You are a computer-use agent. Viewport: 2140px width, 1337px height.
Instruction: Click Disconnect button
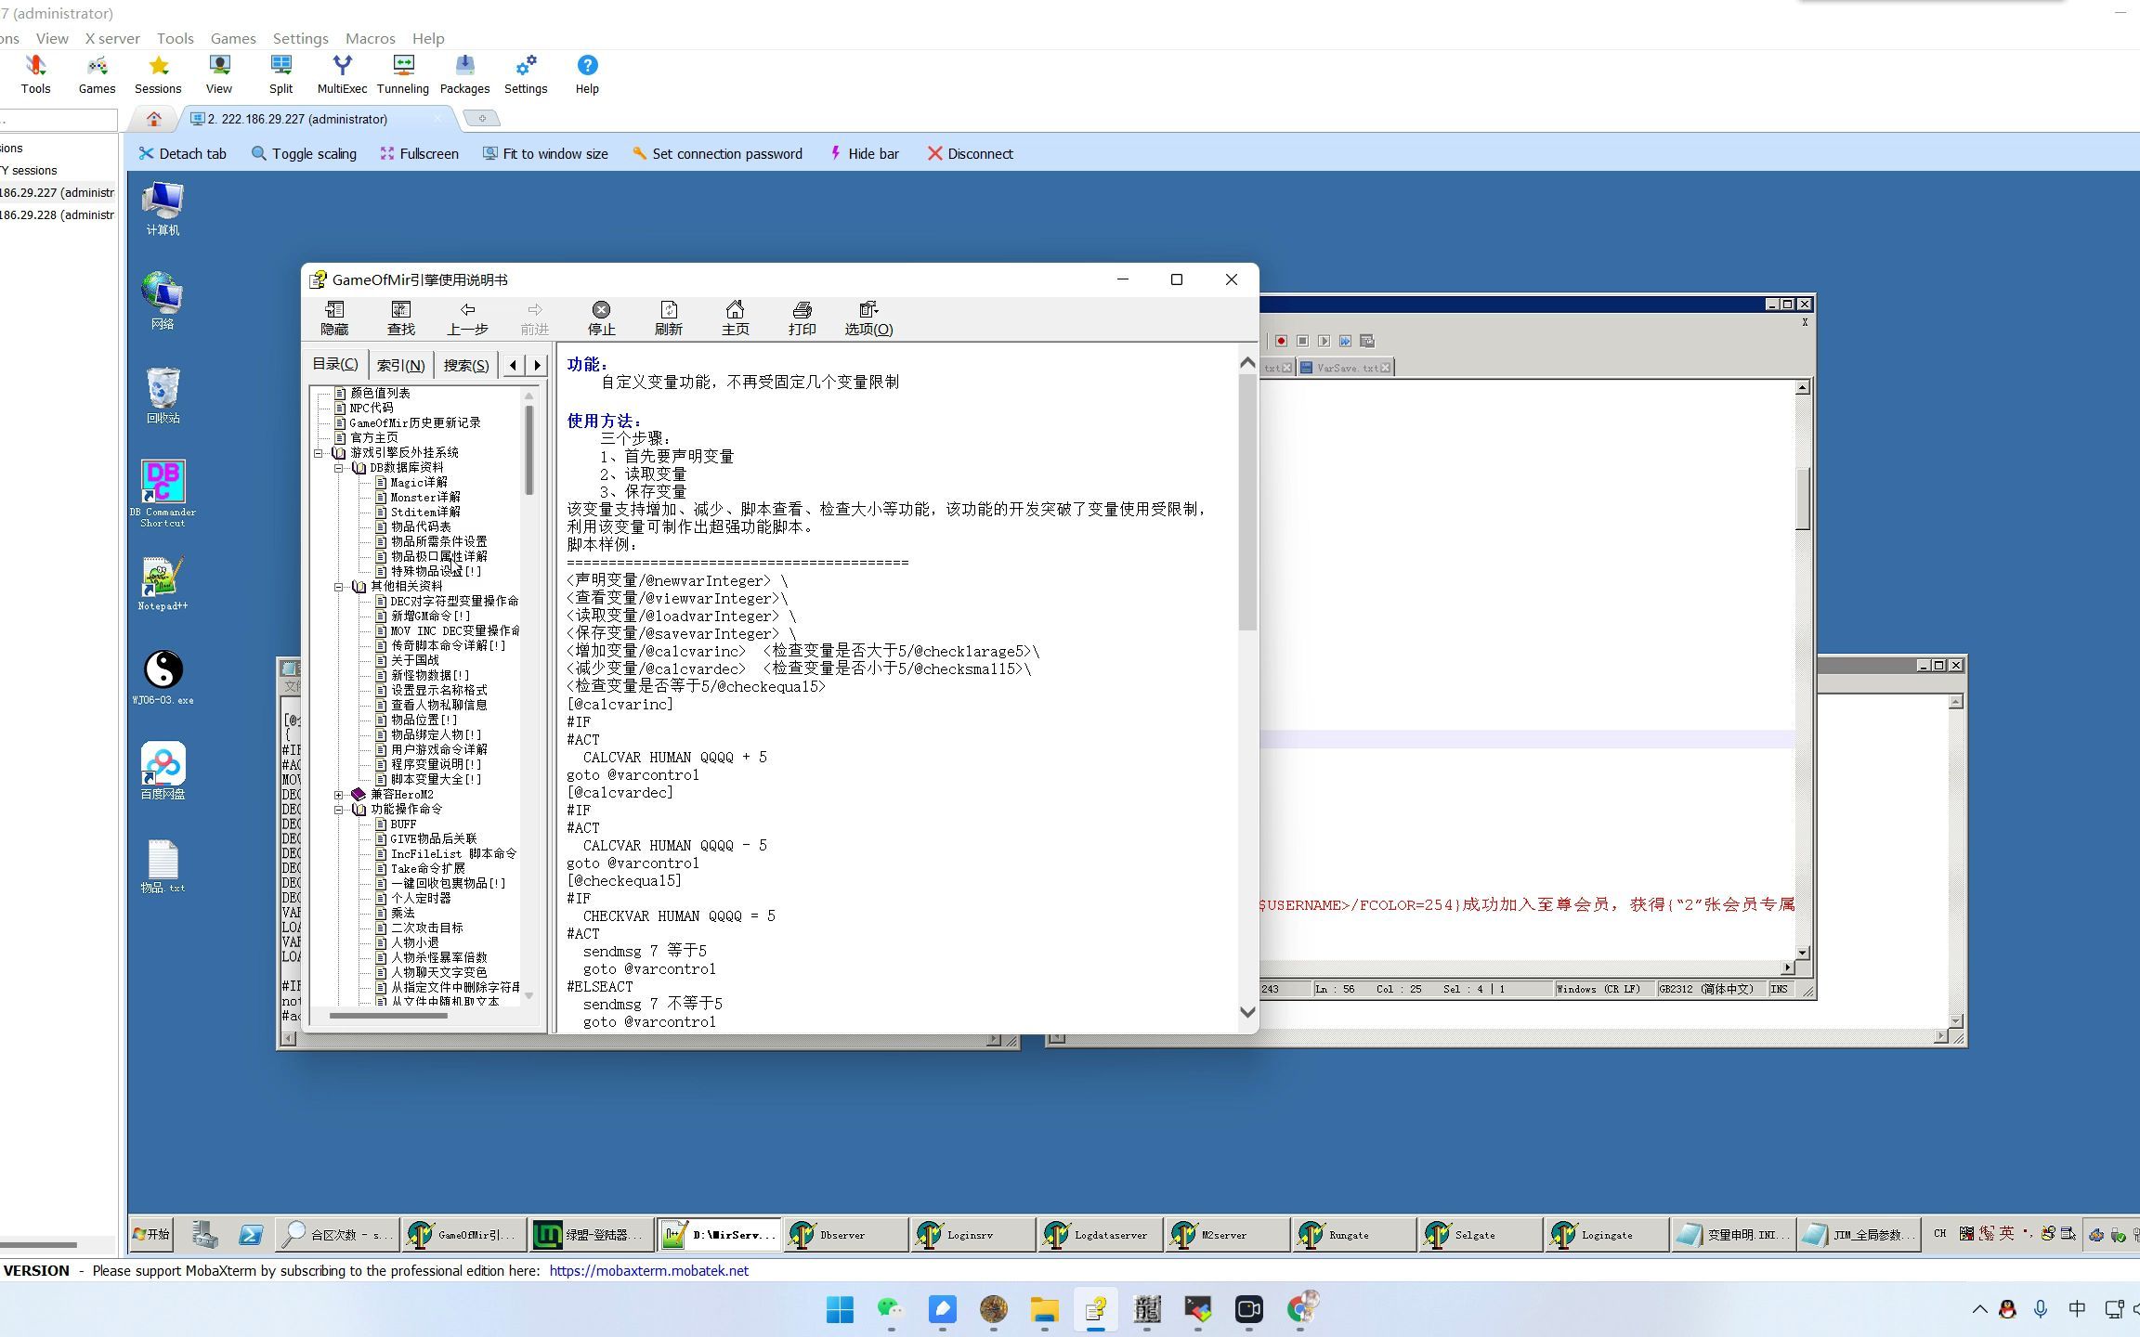[970, 154]
